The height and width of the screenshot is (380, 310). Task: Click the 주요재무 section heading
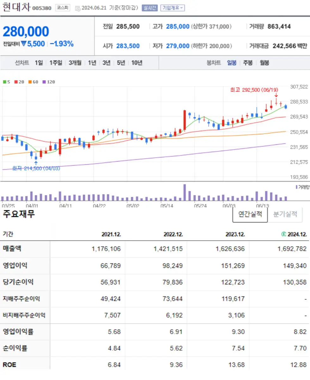(19, 214)
